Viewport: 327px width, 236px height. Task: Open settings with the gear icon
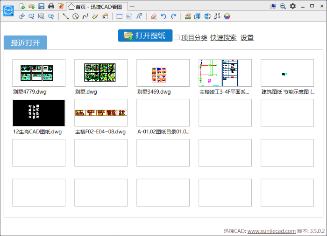(293, 6)
